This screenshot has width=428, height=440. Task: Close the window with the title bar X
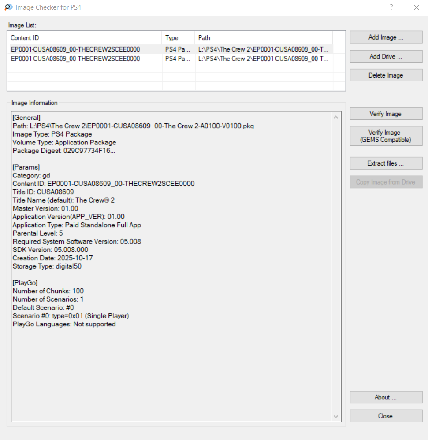(417, 7)
